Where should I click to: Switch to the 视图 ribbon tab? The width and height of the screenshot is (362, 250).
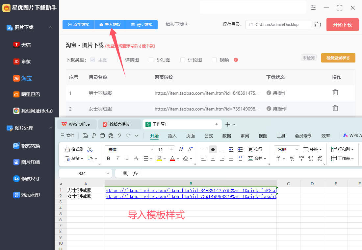[263, 136]
